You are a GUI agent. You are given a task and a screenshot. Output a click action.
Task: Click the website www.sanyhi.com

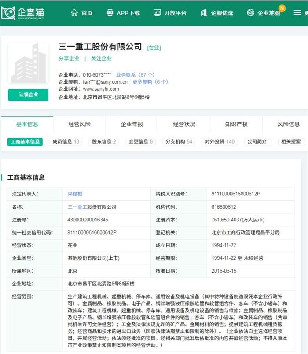[x=101, y=89]
